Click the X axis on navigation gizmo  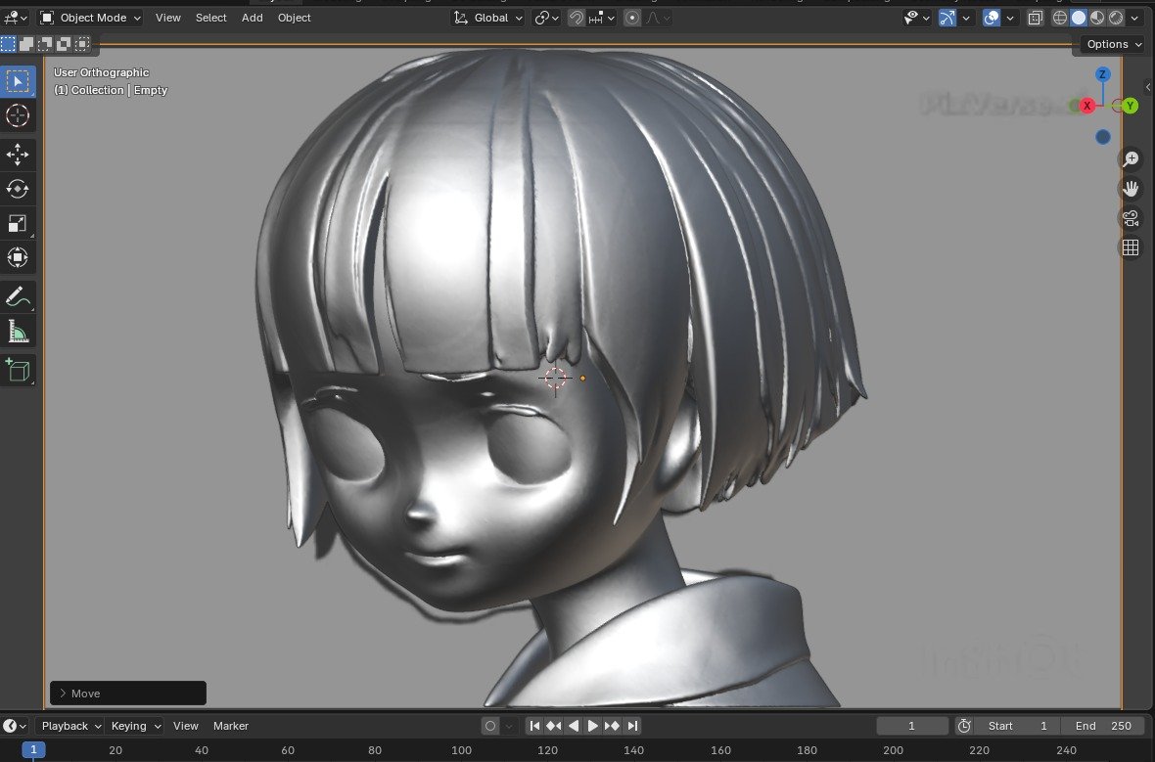pos(1087,106)
